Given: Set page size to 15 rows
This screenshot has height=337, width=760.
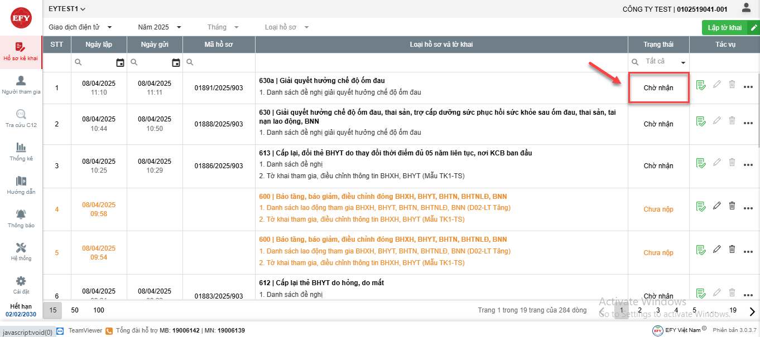Looking at the screenshot, I should point(53,310).
